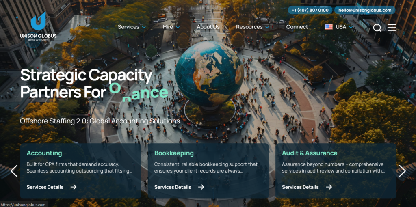Open Bookkeeping Services Details link
The width and height of the screenshot is (416, 207).
(x=173, y=187)
